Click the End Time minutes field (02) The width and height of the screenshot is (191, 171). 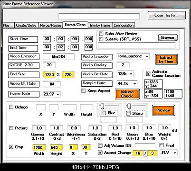pos(61,47)
